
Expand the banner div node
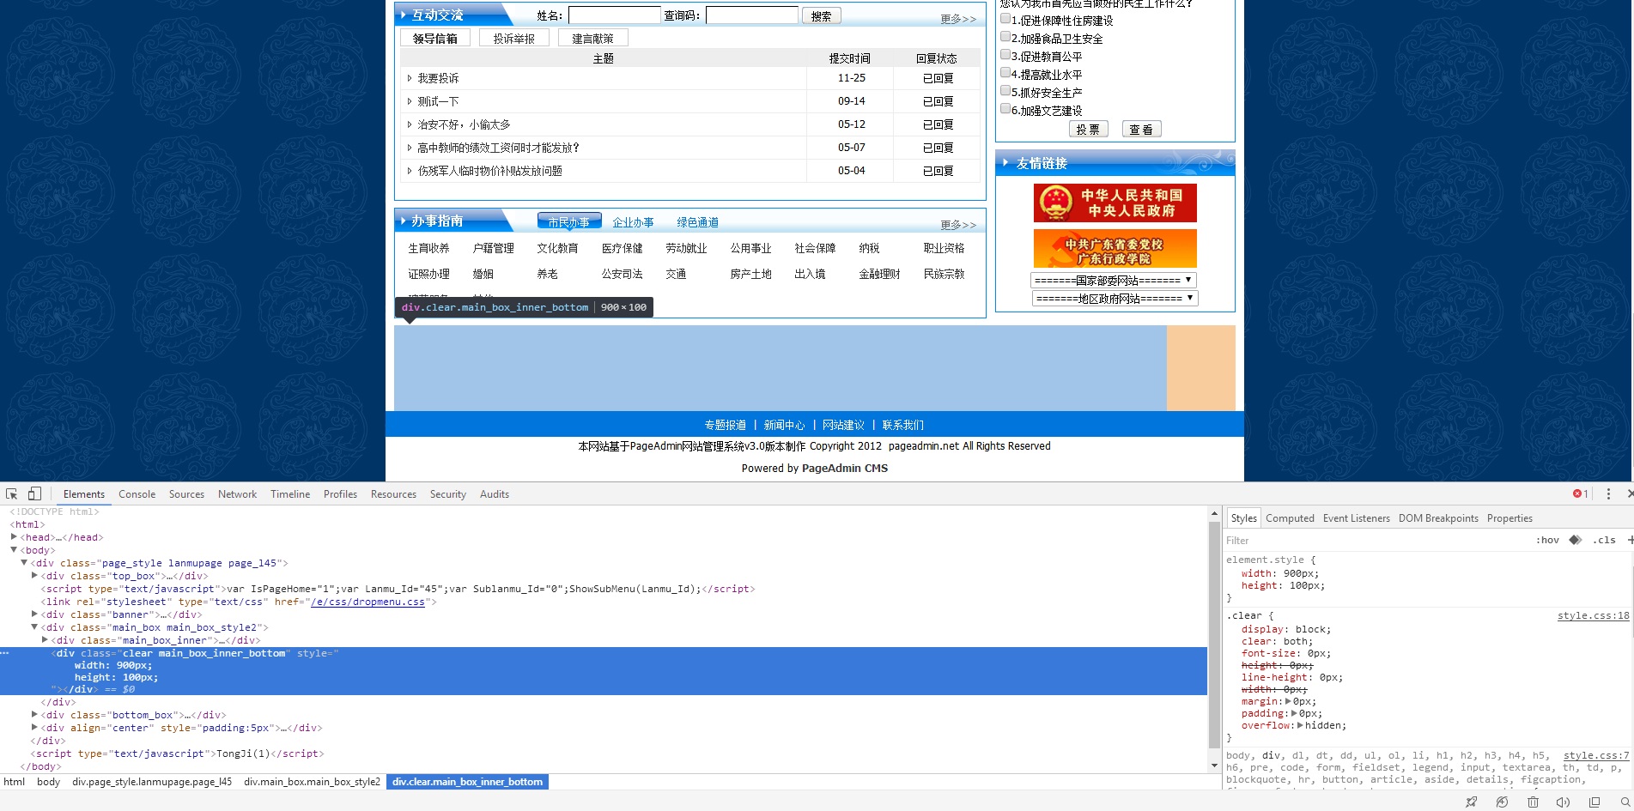pos(34,614)
